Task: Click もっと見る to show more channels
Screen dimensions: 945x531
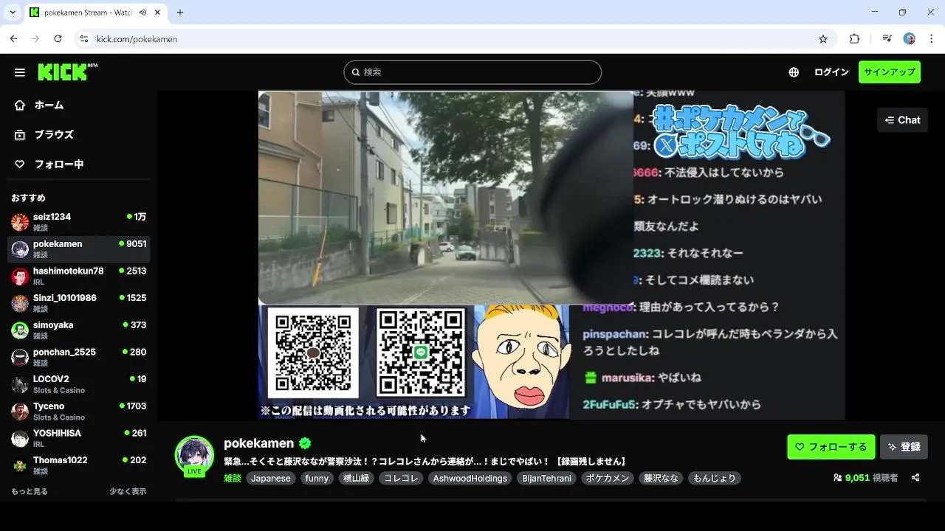Action: tap(30, 491)
